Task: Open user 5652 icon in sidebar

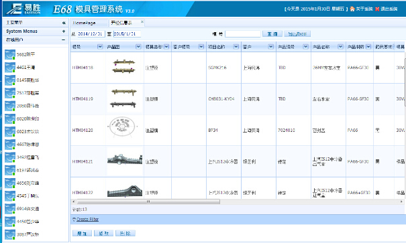Action: tap(10, 54)
